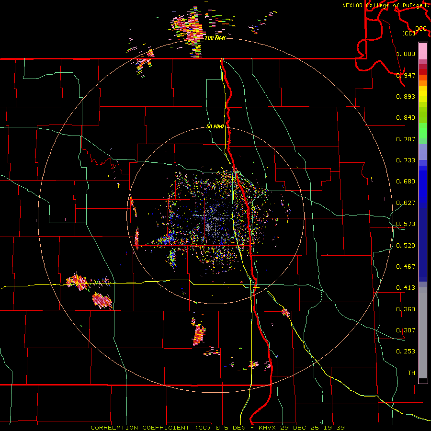
Task: Pick the gray segment of the color bar
Action: (423, 333)
